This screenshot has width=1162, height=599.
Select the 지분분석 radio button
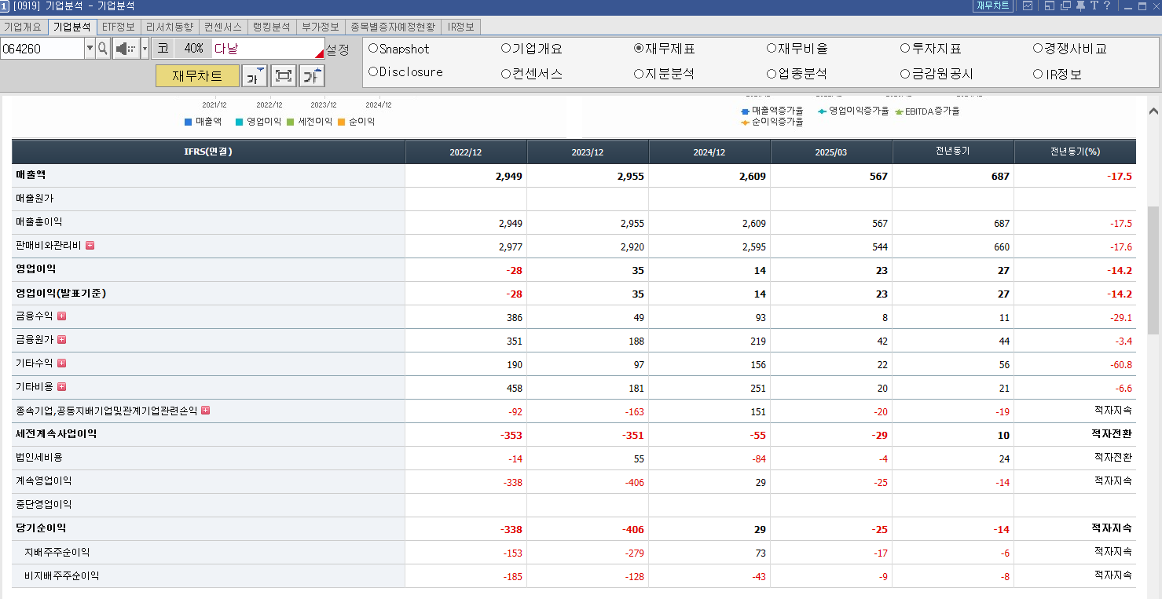[639, 74]
